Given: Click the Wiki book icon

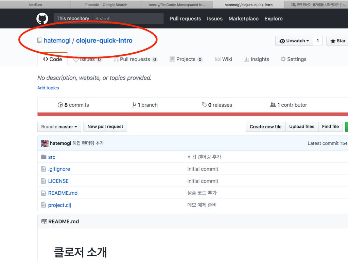Looking at the screenshot, I should (218, 59).
